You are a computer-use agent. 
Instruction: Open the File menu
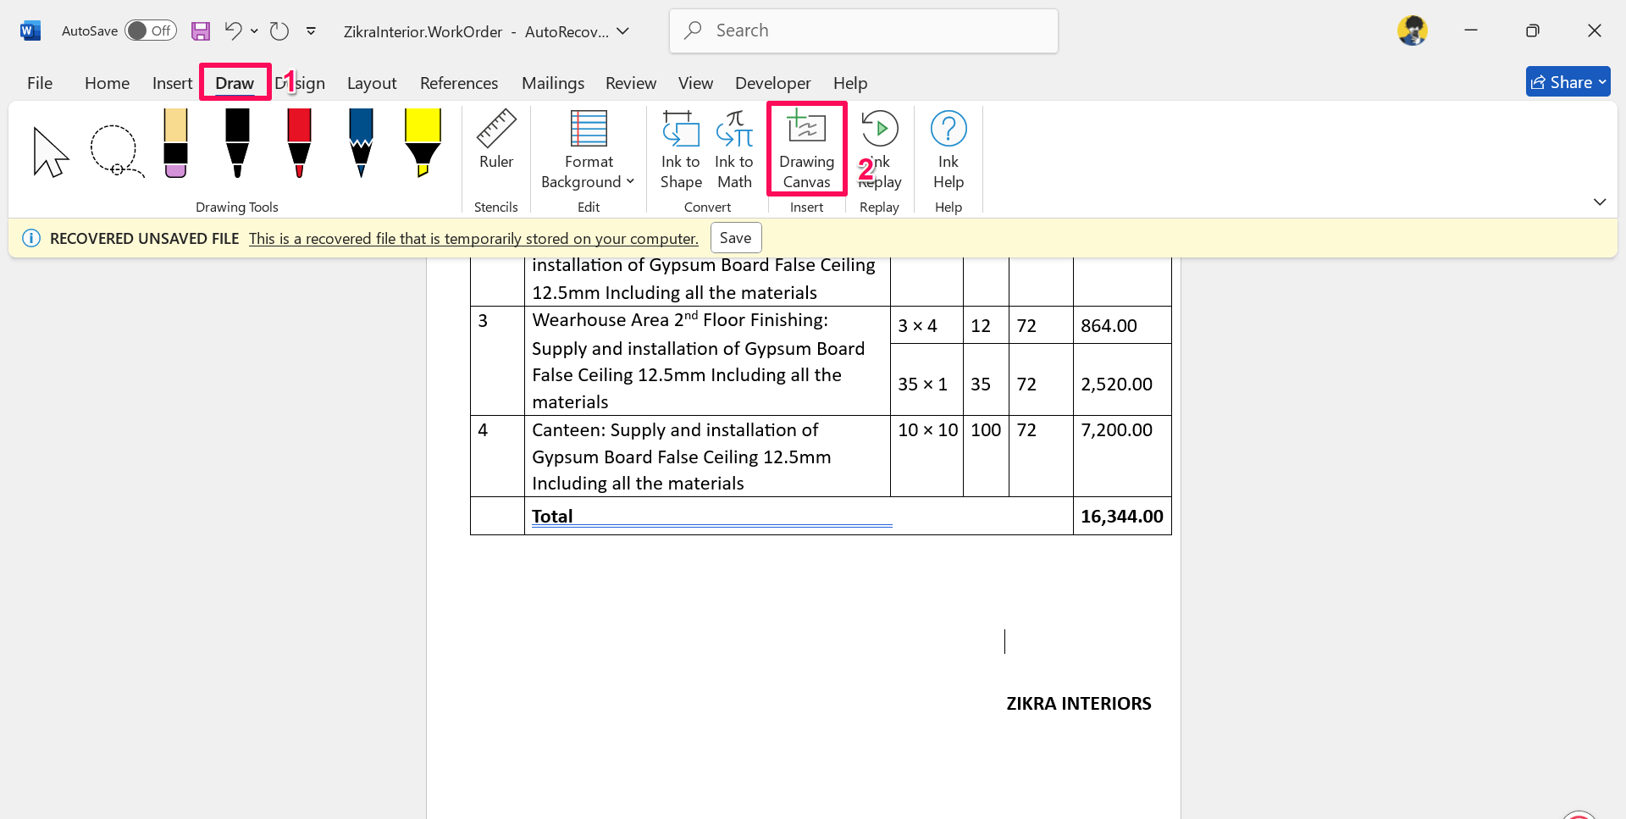(40, 83)
